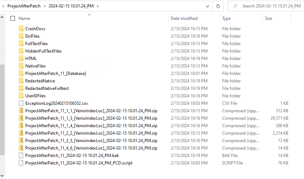Click the zip icon for ProjectAfterPatch_11_1_1
The width and height of the screenshot is (304, 179).
click(x=21, y=111)
